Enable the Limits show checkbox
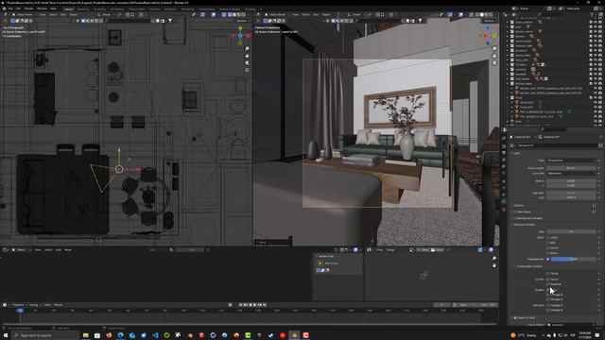This screenshot has width=605, height=340. click(548, 237)
